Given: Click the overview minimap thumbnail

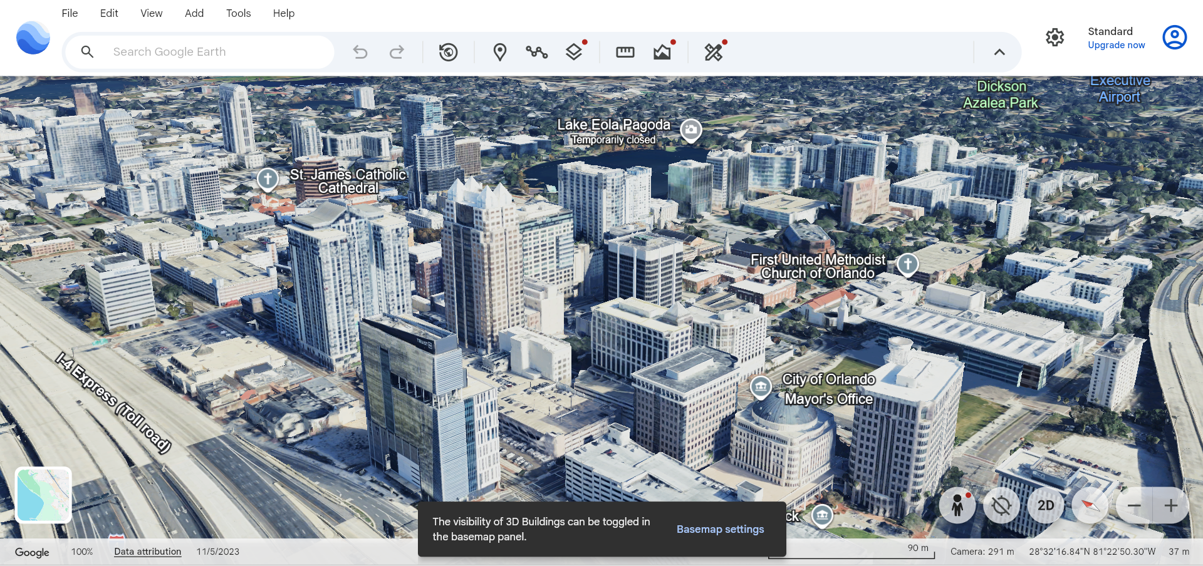Looking at the screenshot, I should 43,495.
